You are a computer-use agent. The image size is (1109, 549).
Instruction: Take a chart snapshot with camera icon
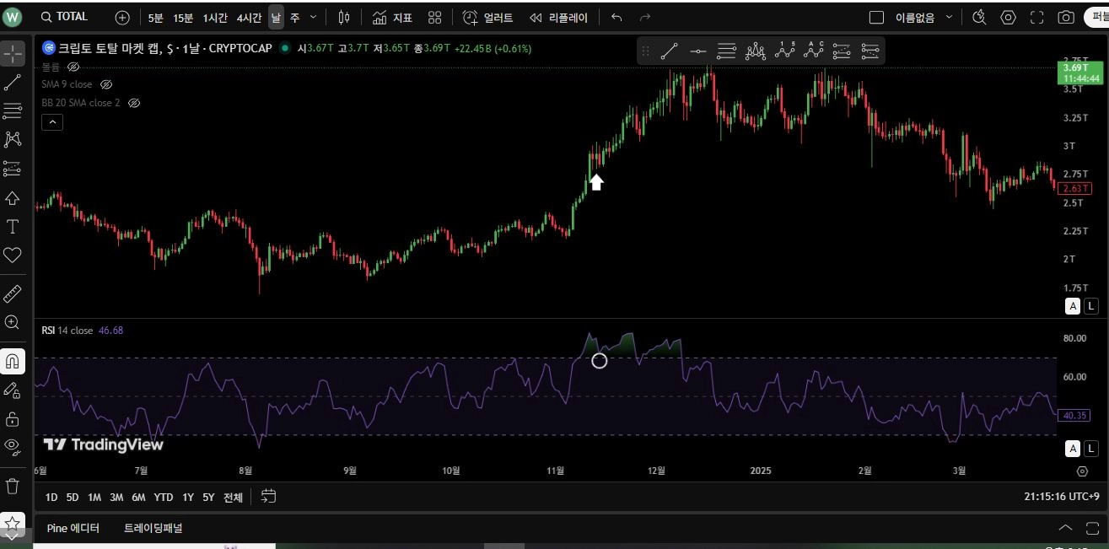(x=1066, y=17)
